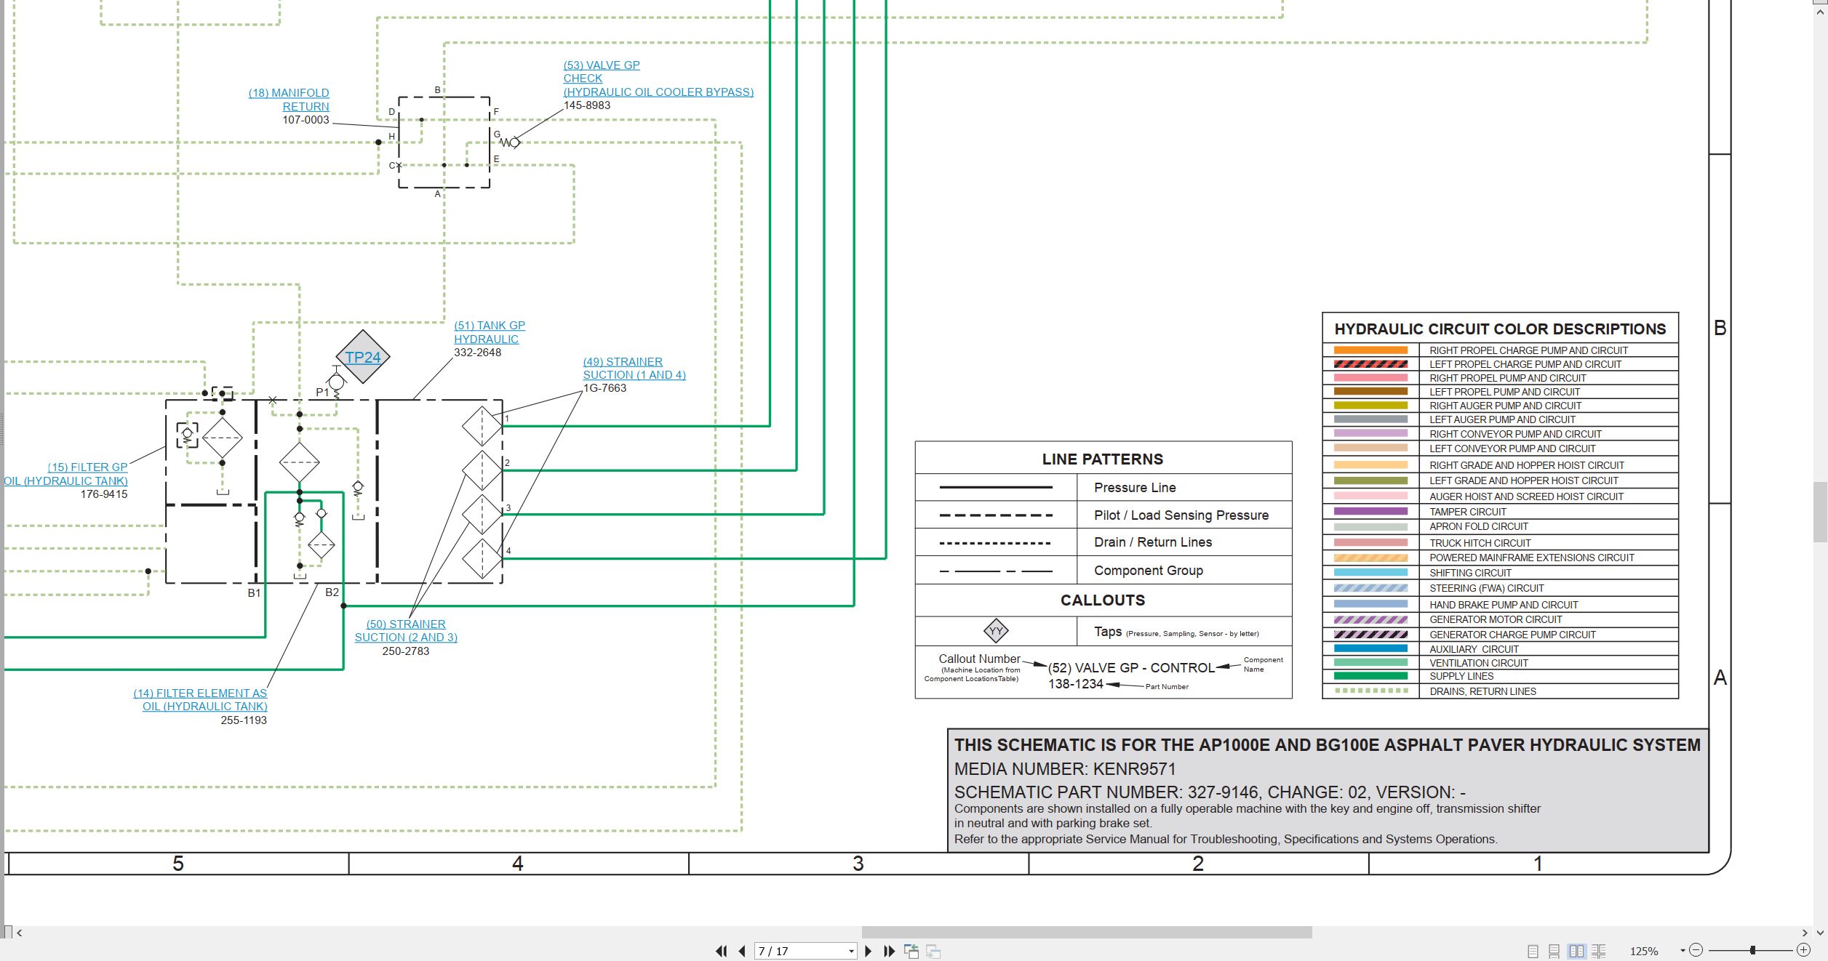Click the B2 port label below the tank
The height and width of the screenshot is (961, 1828).
tap(332, 592)
